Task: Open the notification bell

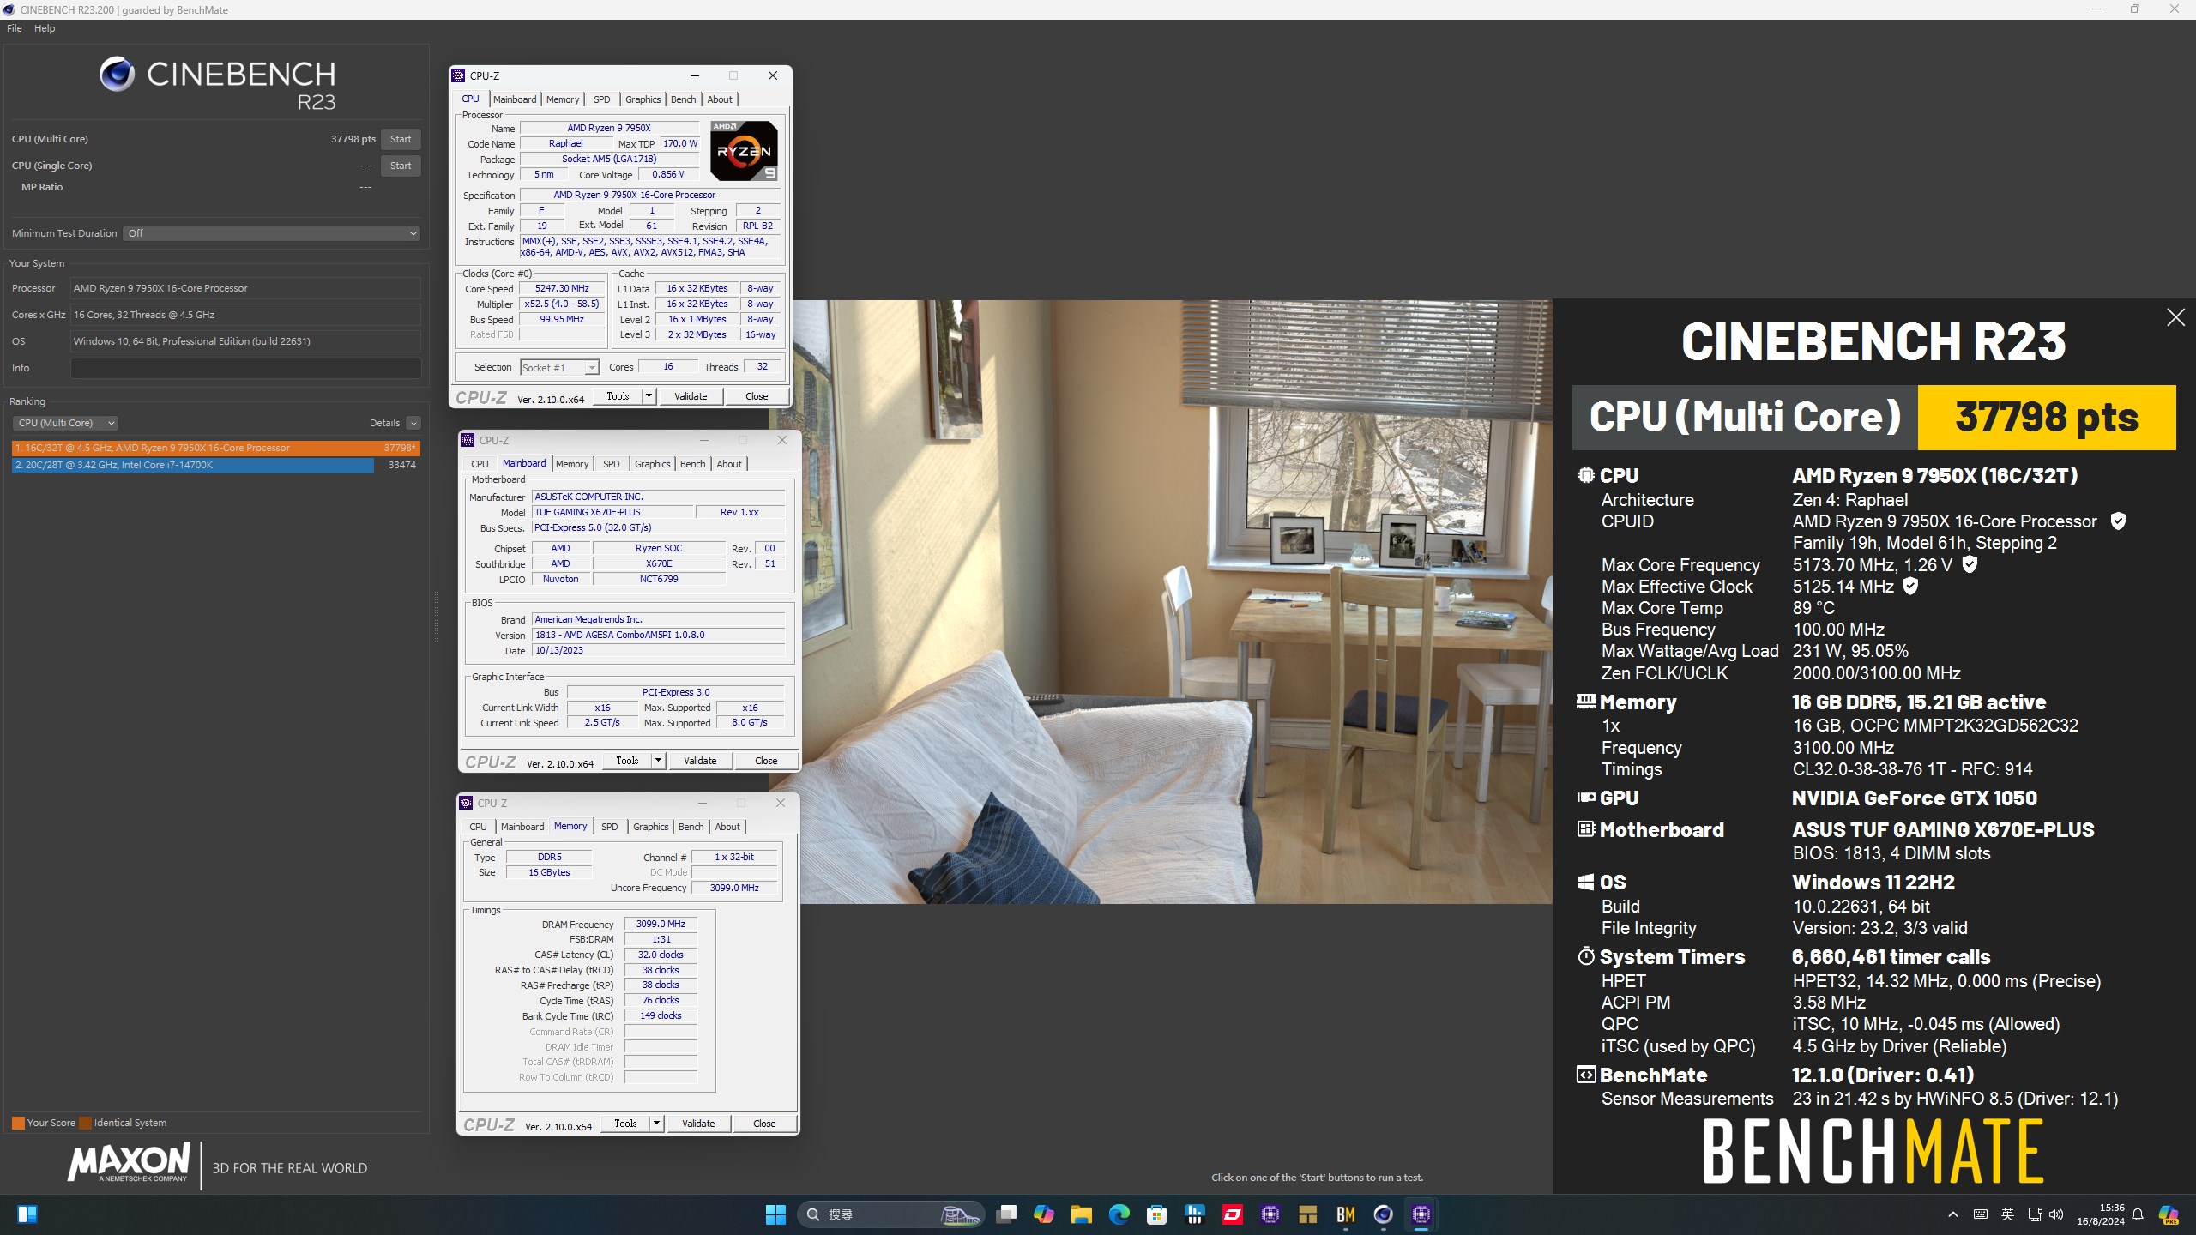Action: pos(2138,1214)
